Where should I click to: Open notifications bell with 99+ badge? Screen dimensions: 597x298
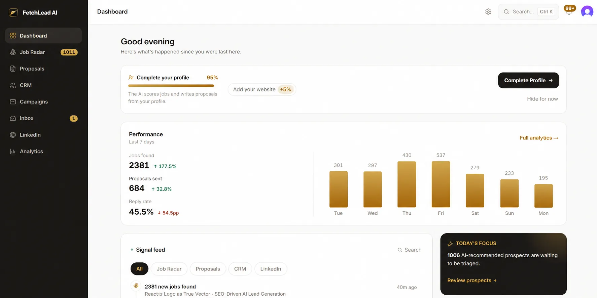click(569, 11)
